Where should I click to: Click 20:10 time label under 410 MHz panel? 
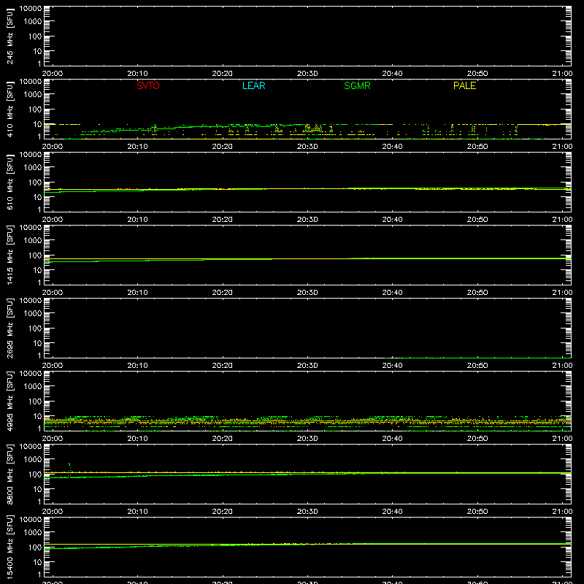pos(137,147)
